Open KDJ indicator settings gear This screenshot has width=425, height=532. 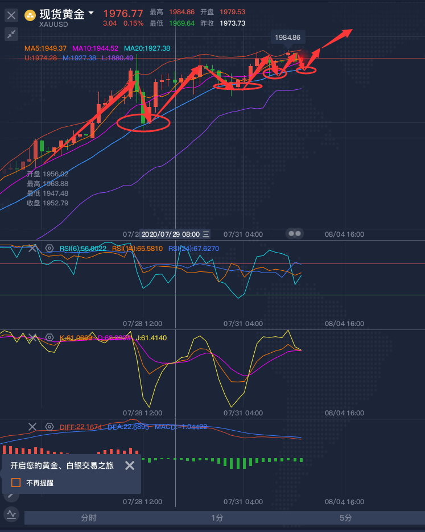(49, 337)
